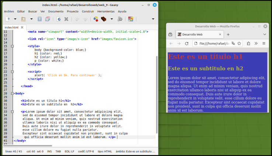Image resolution: width=272 pixels, height=156 pixels.
Task: Expand the toolbar overflow arrow at right
Action: click(x=153, y=19)
